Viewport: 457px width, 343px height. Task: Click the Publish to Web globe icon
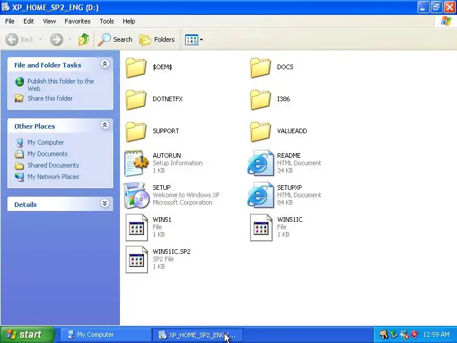pyautogui.click(x=19, y=82)
